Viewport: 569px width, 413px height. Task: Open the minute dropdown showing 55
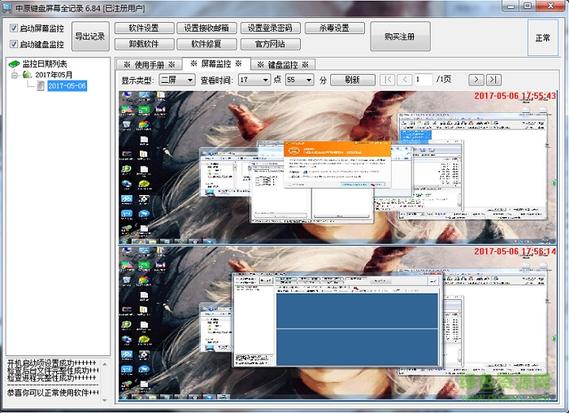point(298,80)
